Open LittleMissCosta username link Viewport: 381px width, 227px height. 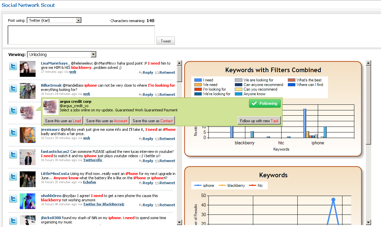click(55, 174)
